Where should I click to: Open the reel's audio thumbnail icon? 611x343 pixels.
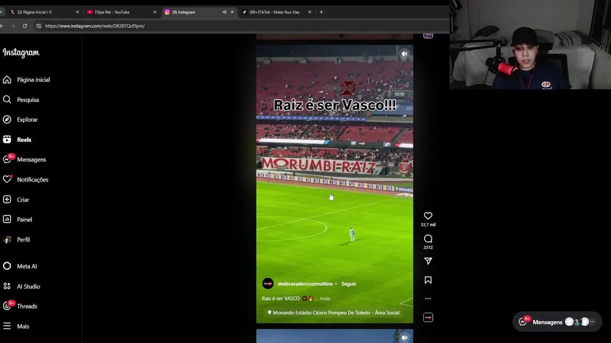(428, 317)
